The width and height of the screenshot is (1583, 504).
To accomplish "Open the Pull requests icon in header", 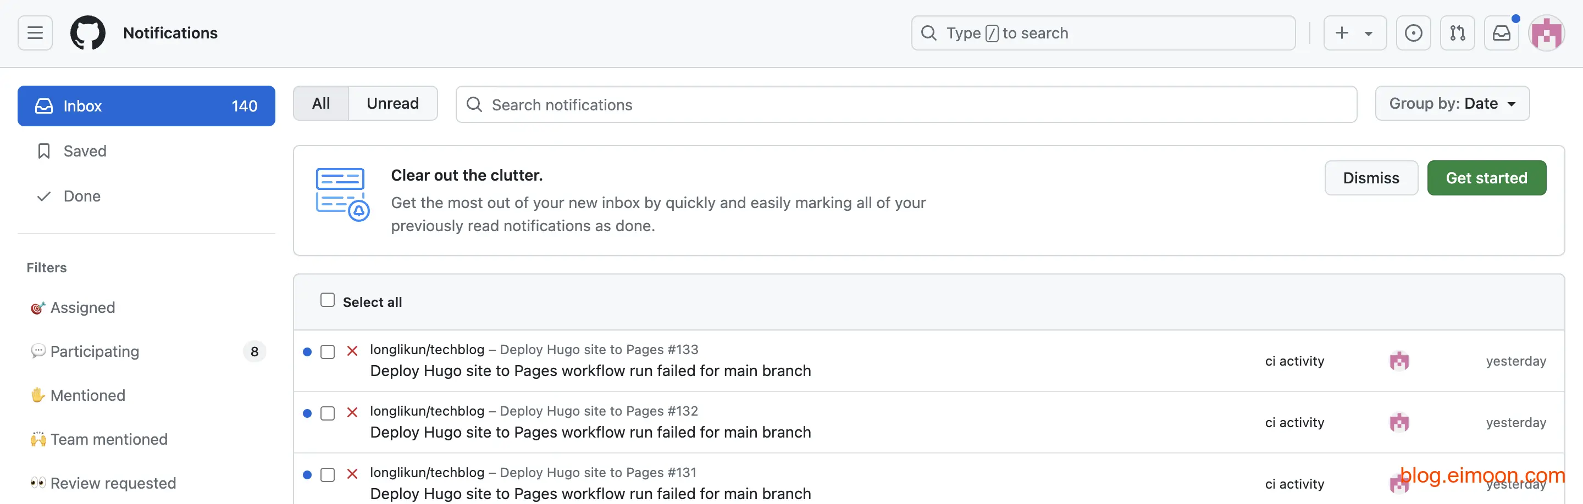I will coord(1457,33).
